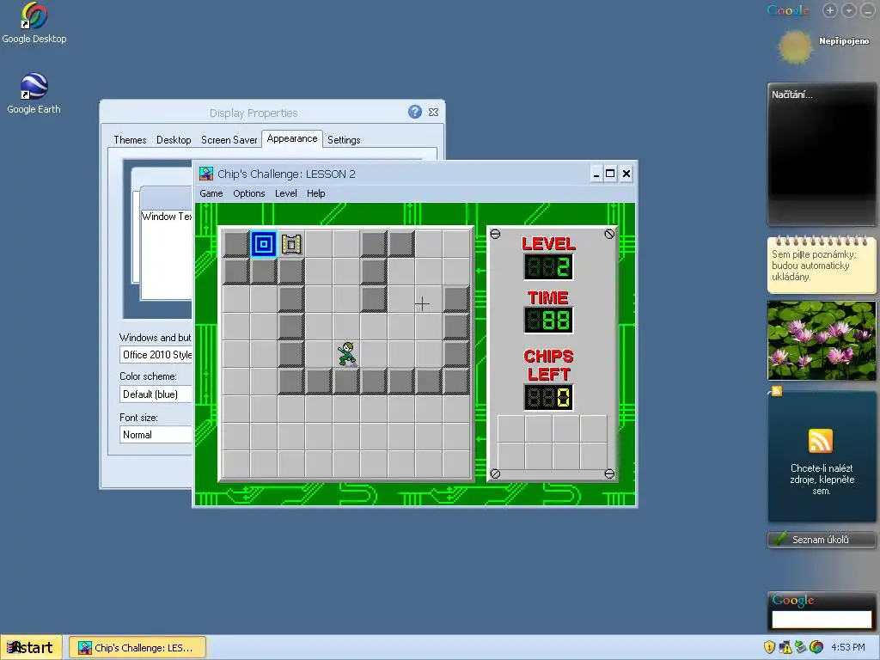Click the taskbar clock showing 4:53 PM
Viewport: 880px width, 660px height.
(847, 647)
